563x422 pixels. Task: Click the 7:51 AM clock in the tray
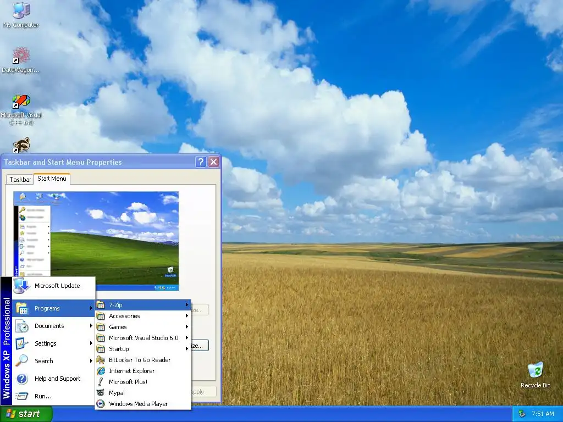543,414
